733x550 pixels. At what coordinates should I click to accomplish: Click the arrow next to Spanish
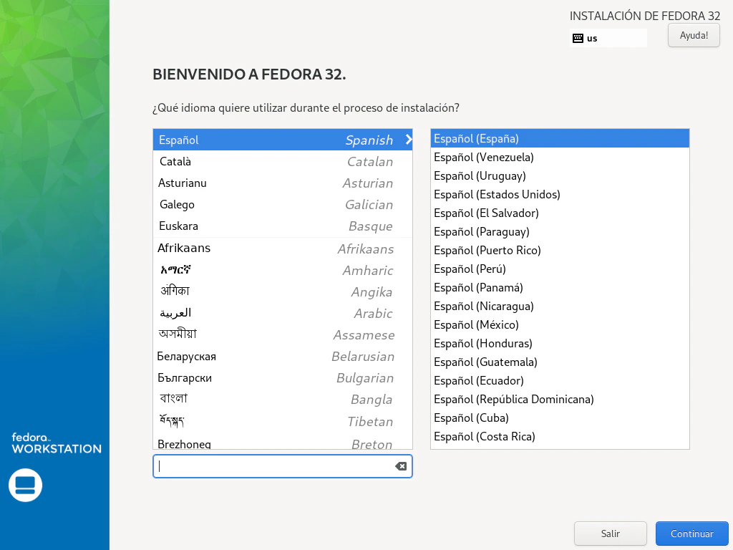pos(408,140)
